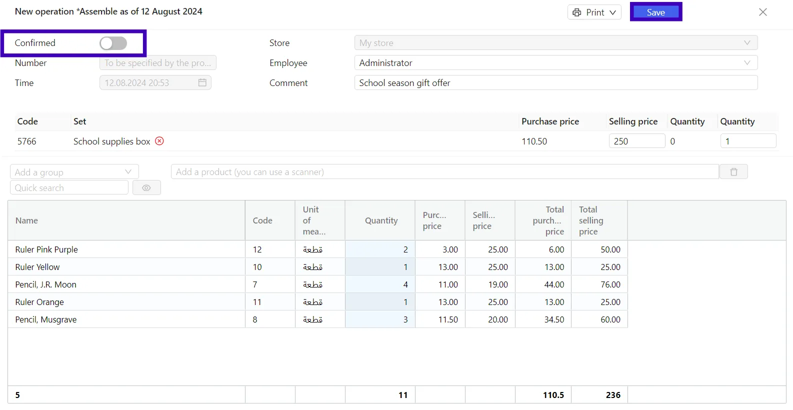The height and width of the screenshot is (410, 793).
Task: Select the Ruler Pink Purple row
Action: coord(317,249)
